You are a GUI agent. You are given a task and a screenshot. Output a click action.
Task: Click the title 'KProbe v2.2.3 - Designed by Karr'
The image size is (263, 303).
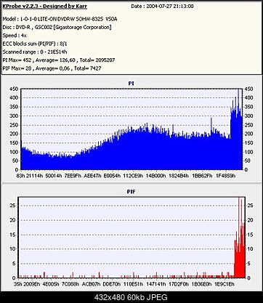click(45, 7)
